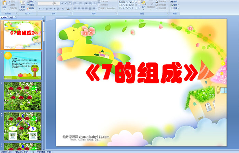Image resolution: width=239 pixels, height=153 pixels.
Task: Click the New Slide (新建幻灯片) icon
Action: (x=23, y=3)
